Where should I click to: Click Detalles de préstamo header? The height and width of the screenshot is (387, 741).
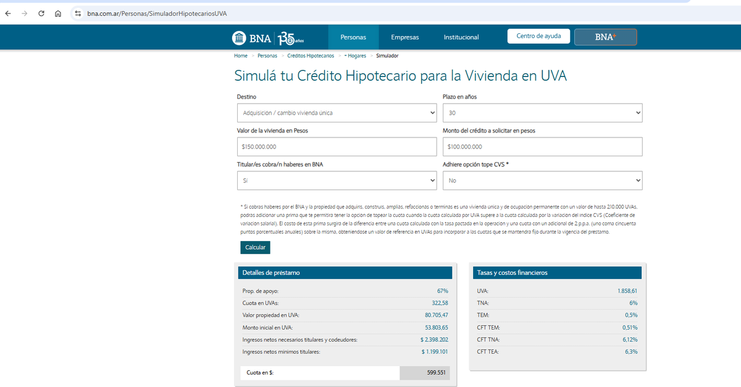click(x=345, y=272)
